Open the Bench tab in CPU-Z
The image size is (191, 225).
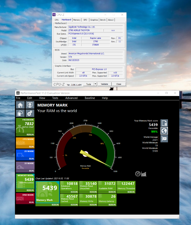tap(103, 20)
